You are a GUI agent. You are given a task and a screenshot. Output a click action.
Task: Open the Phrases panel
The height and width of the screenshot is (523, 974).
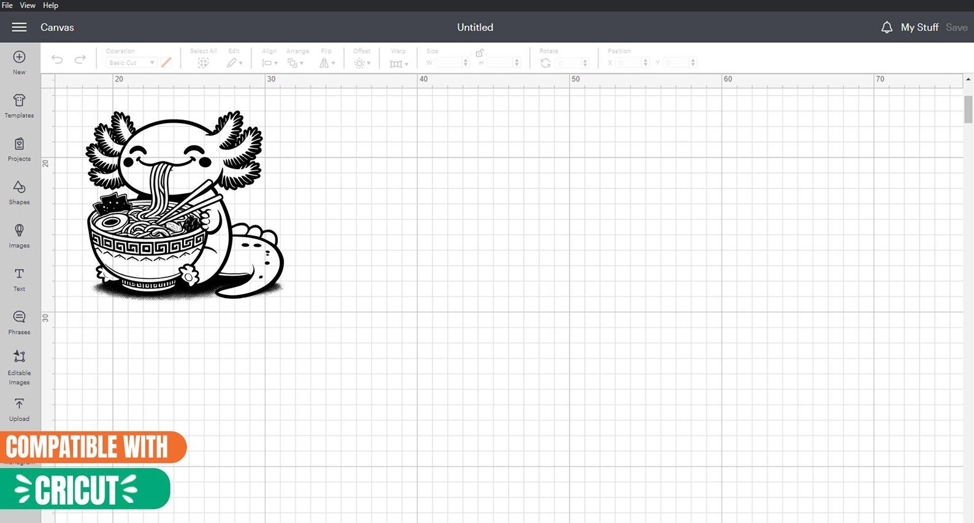point(20,323)
